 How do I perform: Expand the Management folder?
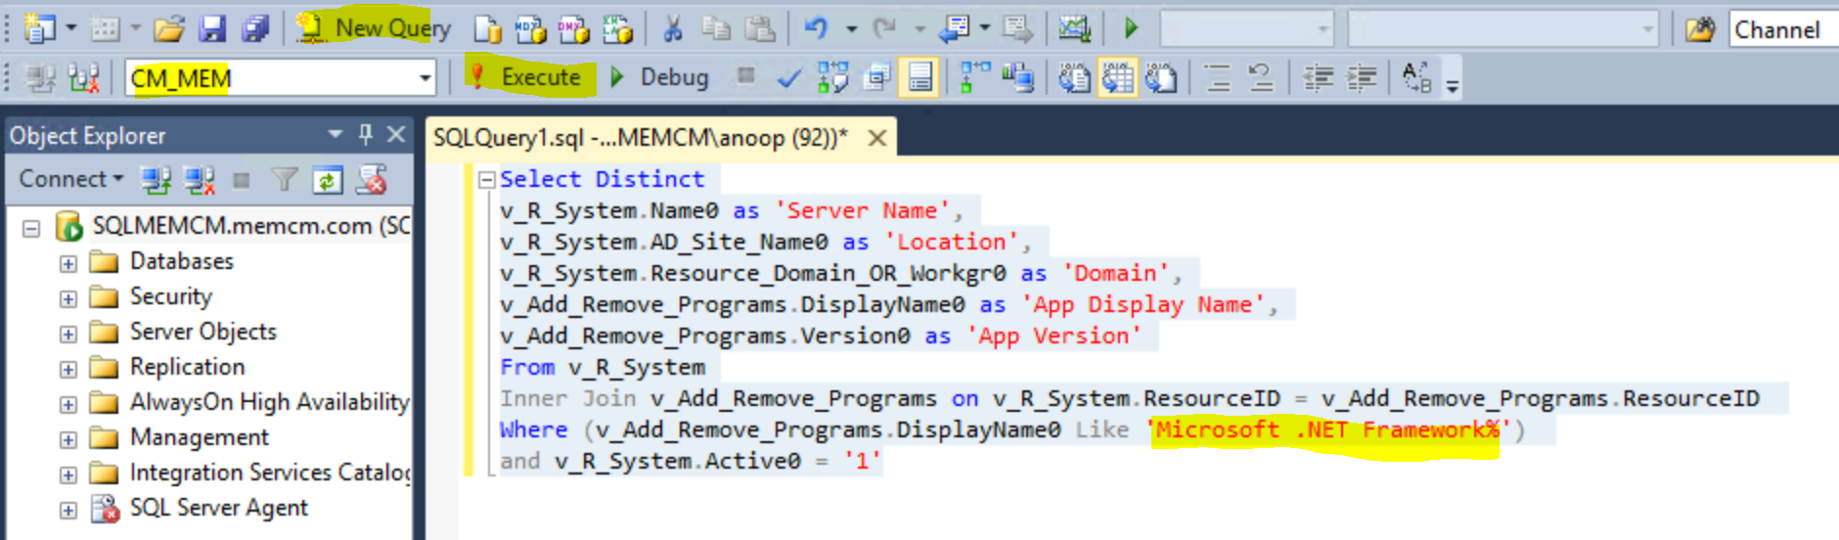67,440
